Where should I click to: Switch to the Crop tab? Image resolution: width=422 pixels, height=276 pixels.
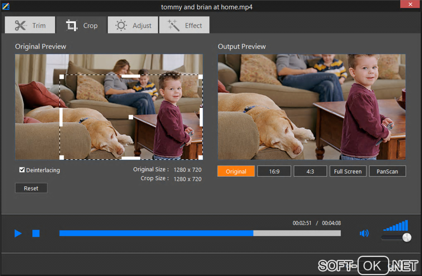tap(82, 25)
